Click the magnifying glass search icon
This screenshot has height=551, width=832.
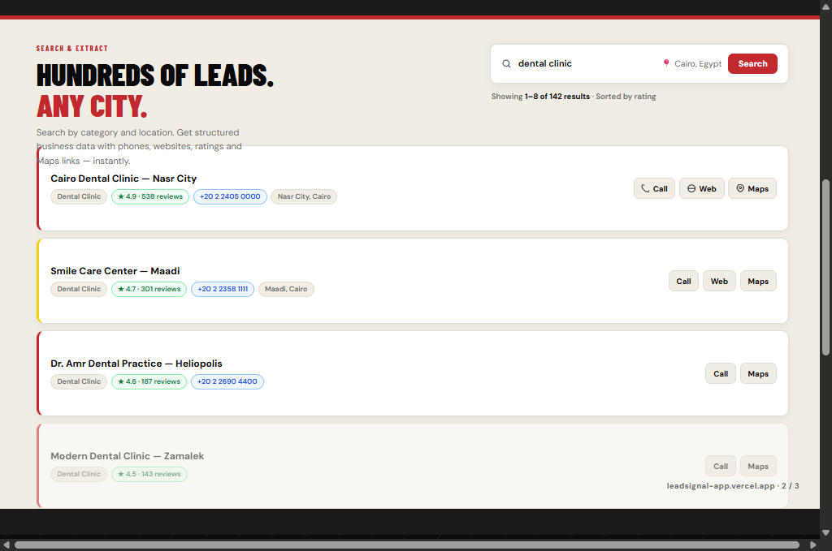[x=506, y=63]
